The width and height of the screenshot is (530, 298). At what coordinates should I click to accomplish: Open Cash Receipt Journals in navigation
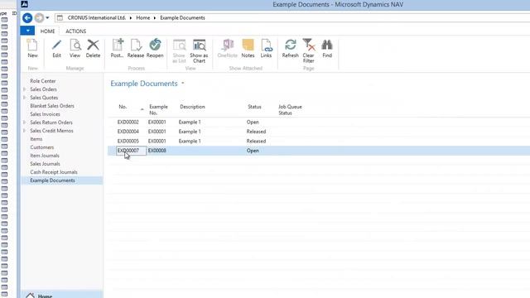(x=53, y=172)
